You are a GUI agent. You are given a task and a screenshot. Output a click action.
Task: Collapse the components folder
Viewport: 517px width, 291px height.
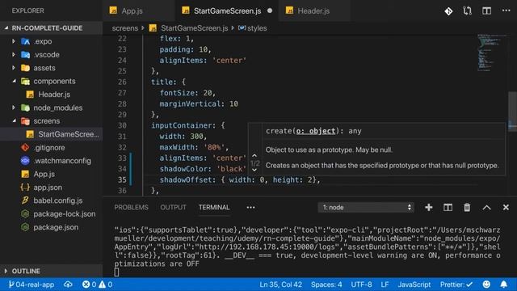[14, 81]
